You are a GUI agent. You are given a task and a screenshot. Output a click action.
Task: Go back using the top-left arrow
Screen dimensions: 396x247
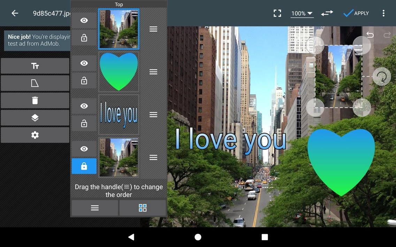[x=15, y=13]
